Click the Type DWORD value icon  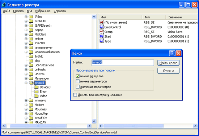(x=102, y=41)
